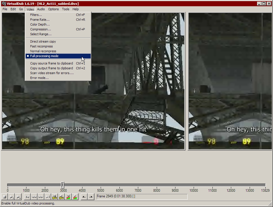Go to the previous keyframe with the left key icon
The height and width of the screenshot is (207, 273).
[55, 197]
